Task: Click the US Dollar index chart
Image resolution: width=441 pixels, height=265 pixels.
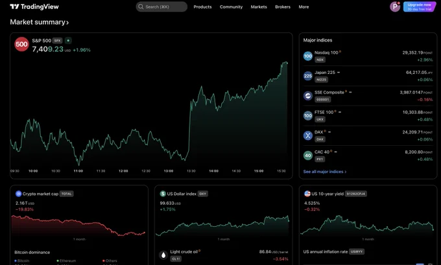Action: pos(222,225)
